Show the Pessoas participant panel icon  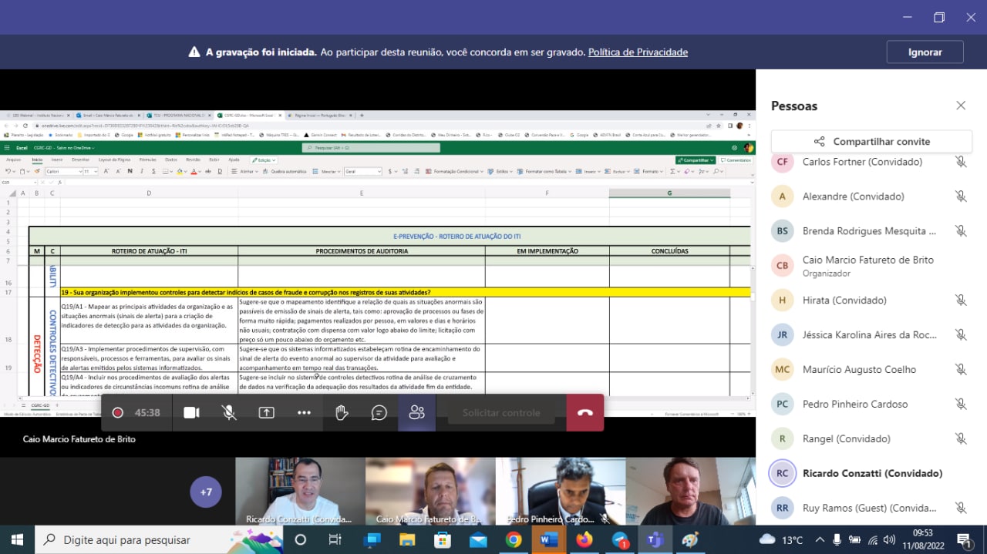[x=416, y=412]
